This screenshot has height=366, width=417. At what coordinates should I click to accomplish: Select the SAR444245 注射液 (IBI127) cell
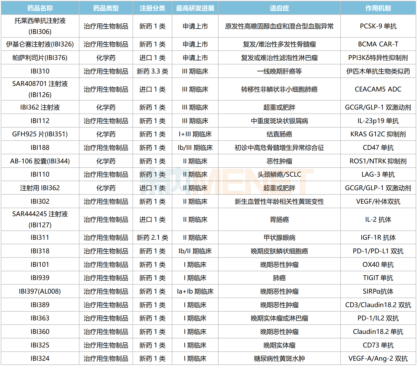(x=40, y=219)
